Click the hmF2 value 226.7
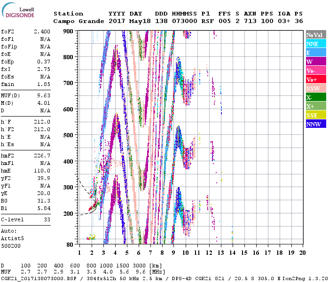Screen dimensions: 329x282 pos(42,156)
